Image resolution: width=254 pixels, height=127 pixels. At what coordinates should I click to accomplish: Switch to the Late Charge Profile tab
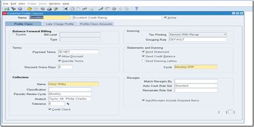point(60,24)
